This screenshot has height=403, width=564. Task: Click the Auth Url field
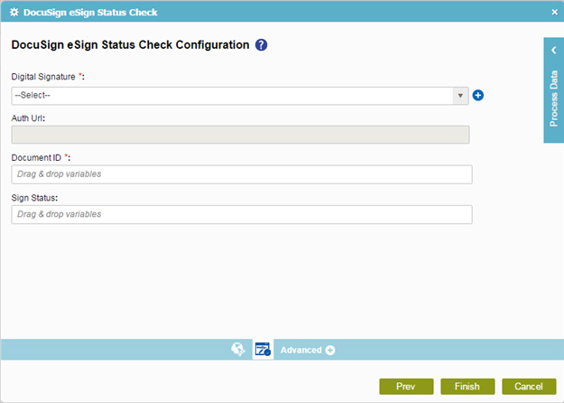240,135
